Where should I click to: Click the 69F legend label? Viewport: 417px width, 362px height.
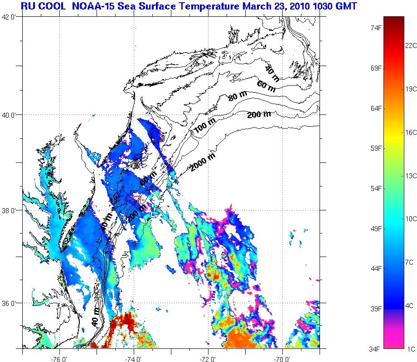[x=376, y=68]
